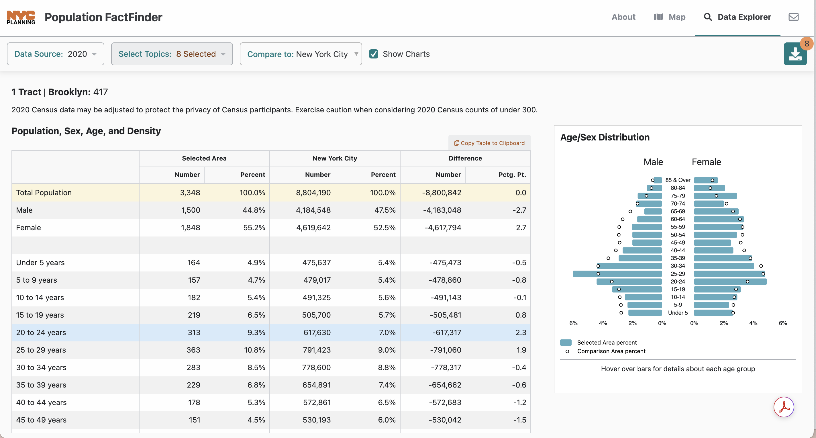The image size is (816, 438).
Task: Click the NYC Planning logo
Action: [x=21, y=17]
